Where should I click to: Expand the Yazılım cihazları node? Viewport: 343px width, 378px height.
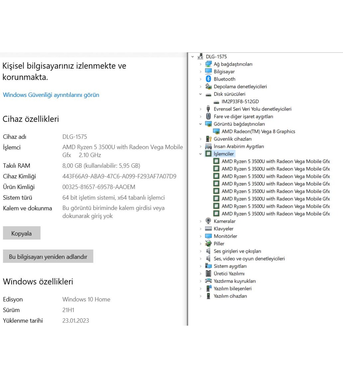point(201,296)
